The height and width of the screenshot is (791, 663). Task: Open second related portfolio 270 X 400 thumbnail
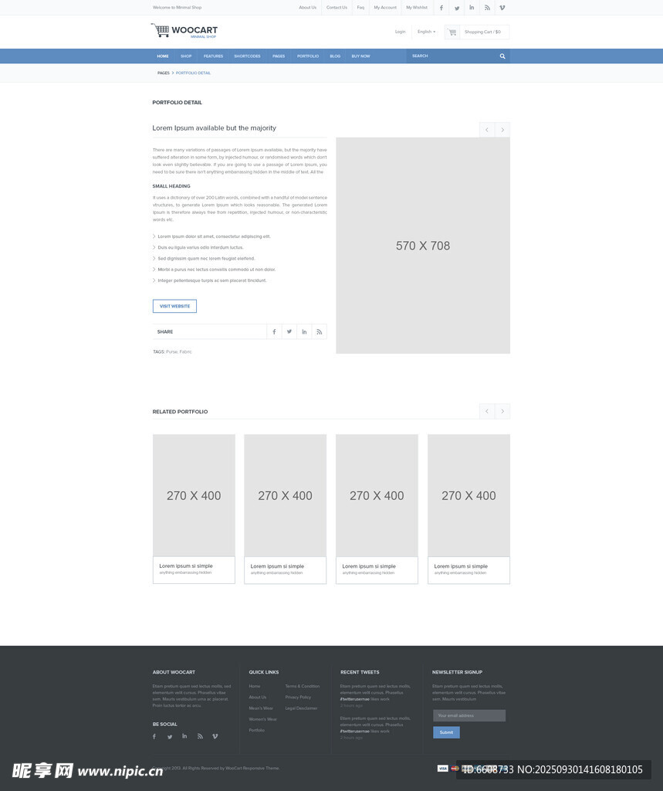pos(286,495)
